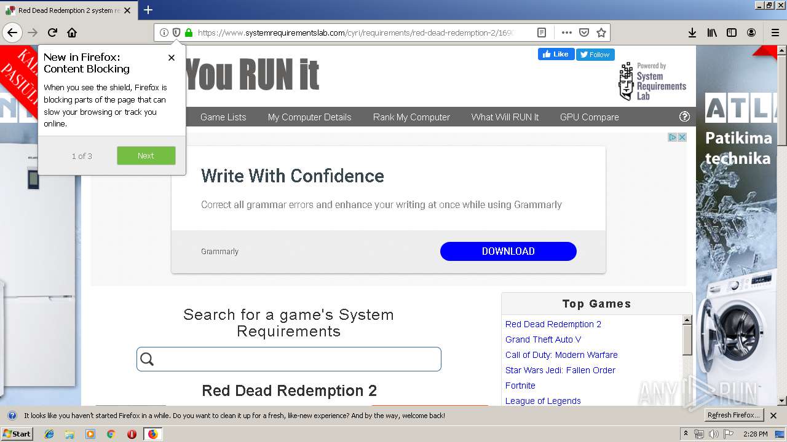Show the sidebar panel
This screenshot has width=787, height=442.
732,33
